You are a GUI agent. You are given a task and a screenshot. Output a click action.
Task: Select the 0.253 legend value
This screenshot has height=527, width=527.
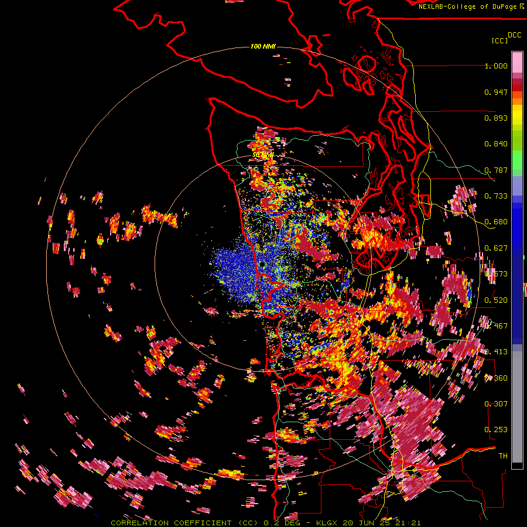point(496,430)
